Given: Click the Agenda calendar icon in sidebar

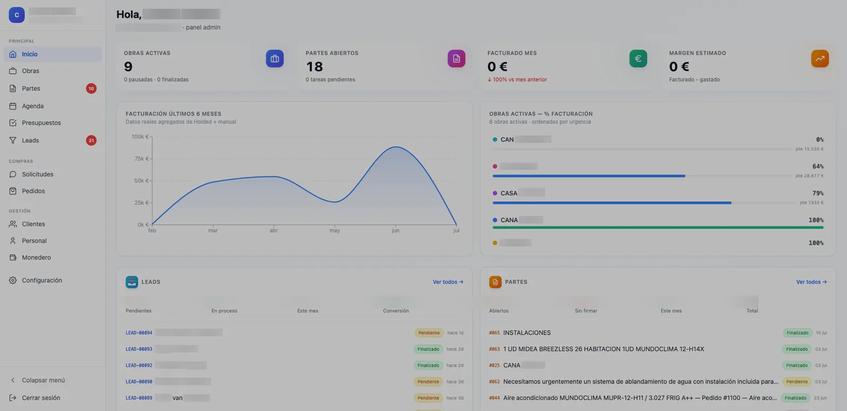Looking at the screenshot, I should (x=13, y=106).
